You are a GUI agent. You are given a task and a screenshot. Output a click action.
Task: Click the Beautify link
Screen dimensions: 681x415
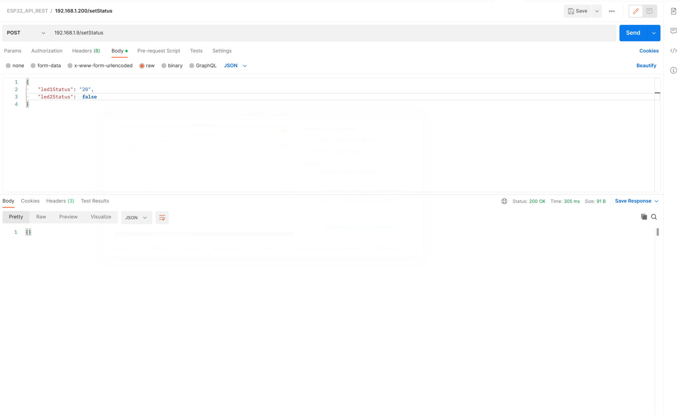click(646, 65)
